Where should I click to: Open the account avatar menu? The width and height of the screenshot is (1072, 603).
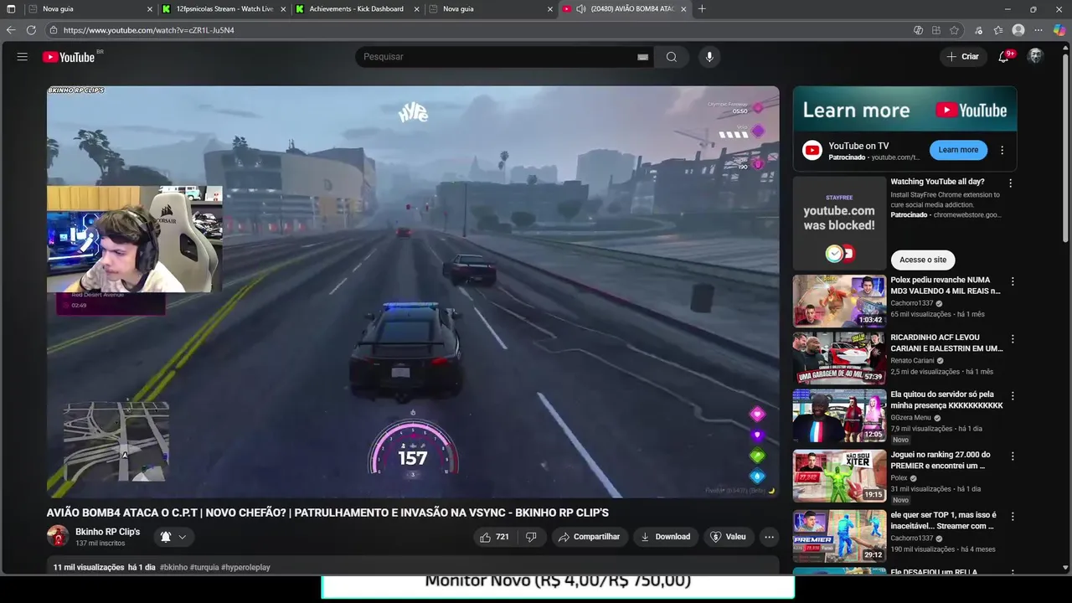tap(1036, 56)
